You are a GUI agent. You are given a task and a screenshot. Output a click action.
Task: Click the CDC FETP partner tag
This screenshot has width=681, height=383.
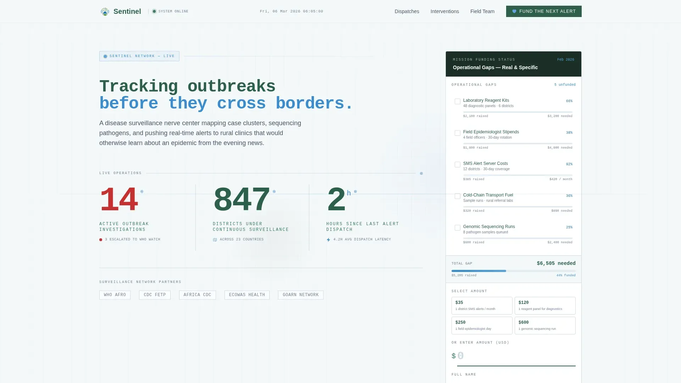[x=155, y=295]
